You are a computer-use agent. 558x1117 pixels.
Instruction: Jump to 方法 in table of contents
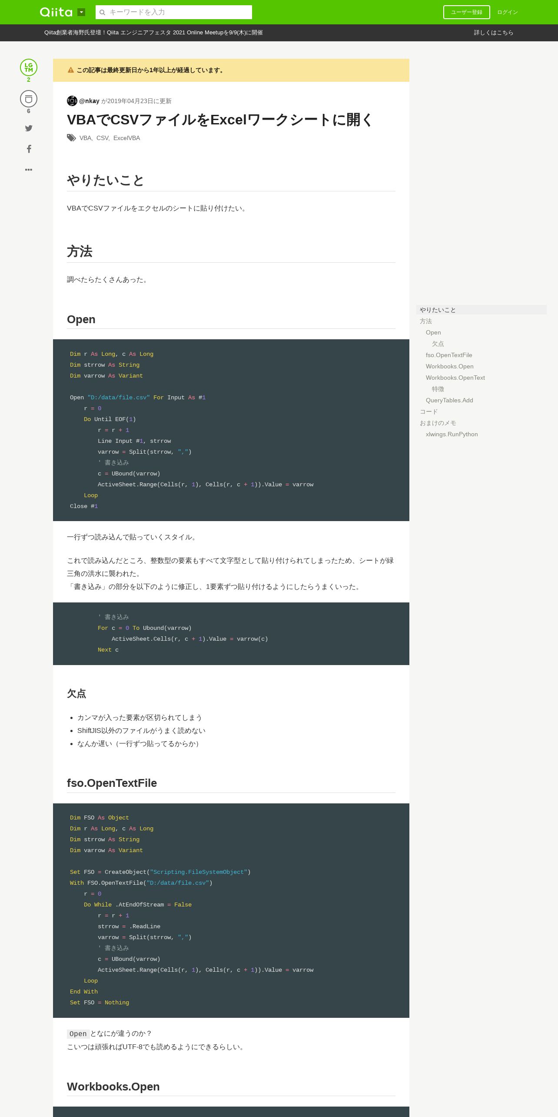pyautogui.click(x=426, y=321)
